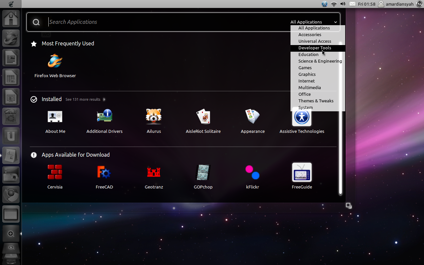The width and height of the screenshot is (424, 265).
Task: Open the Bluetooth indicator menu
Action: [325, 4]
